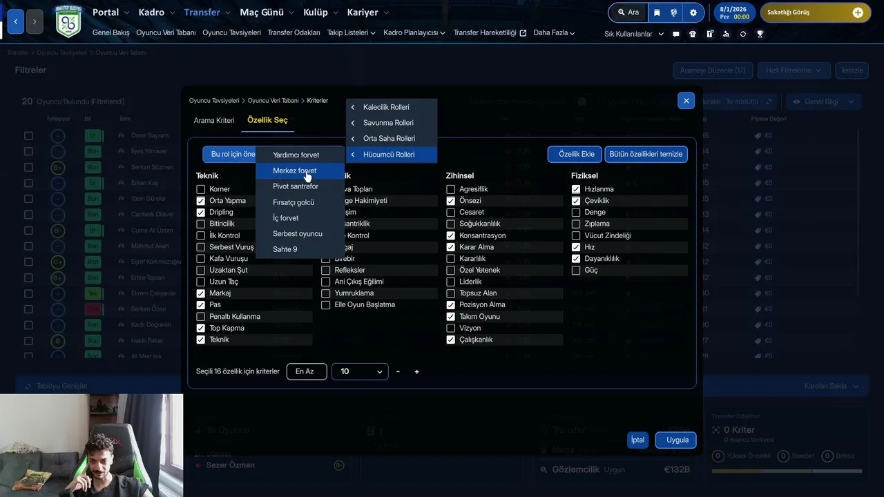
Task: Tick the Vizyon checkbox
Action: 451,328
